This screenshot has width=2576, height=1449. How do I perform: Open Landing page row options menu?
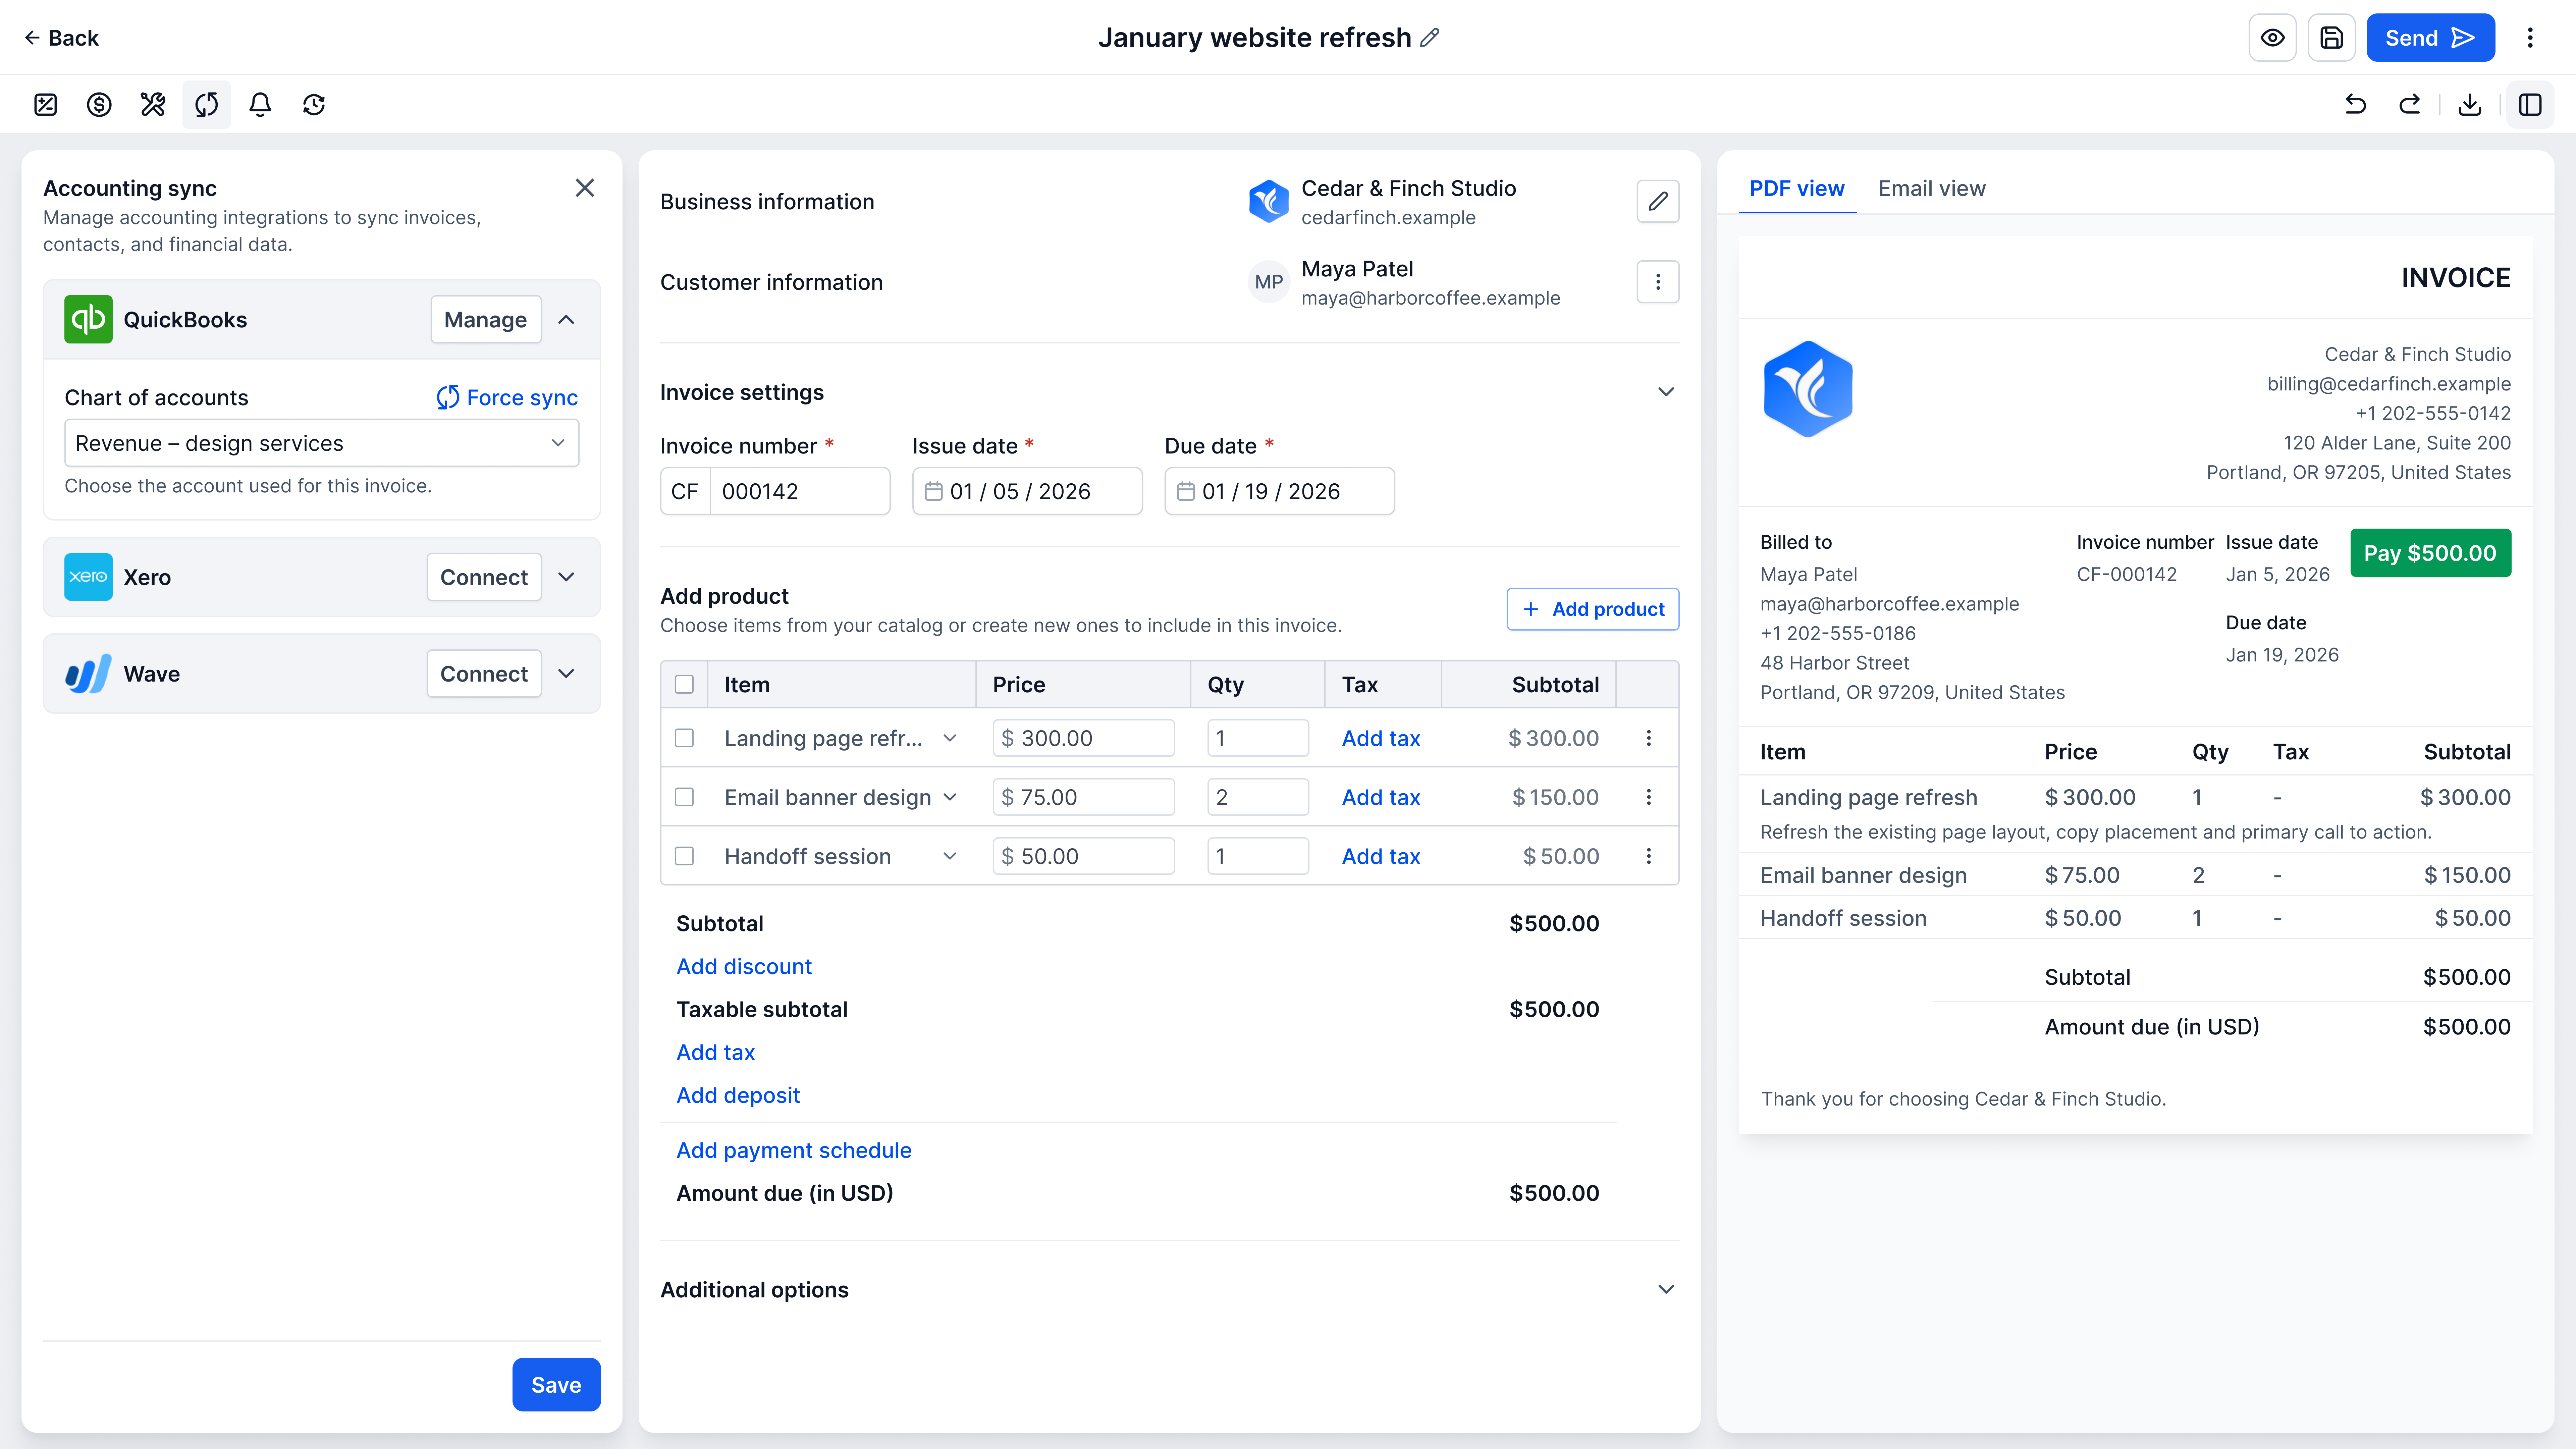[x=1649, y=738]
